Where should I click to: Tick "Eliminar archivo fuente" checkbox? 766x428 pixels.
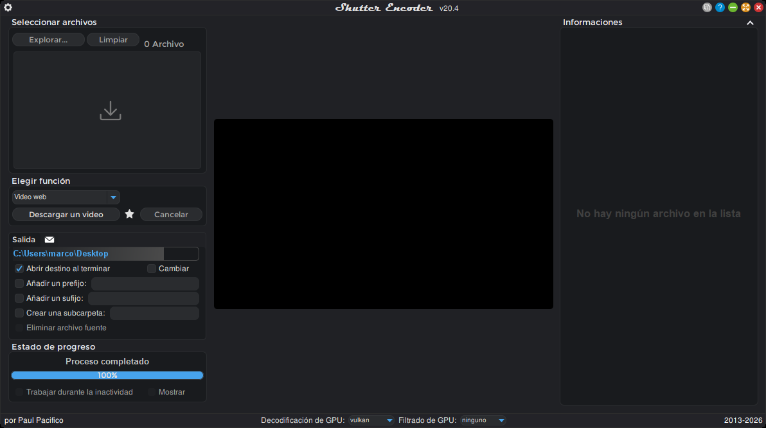[19, 328]
